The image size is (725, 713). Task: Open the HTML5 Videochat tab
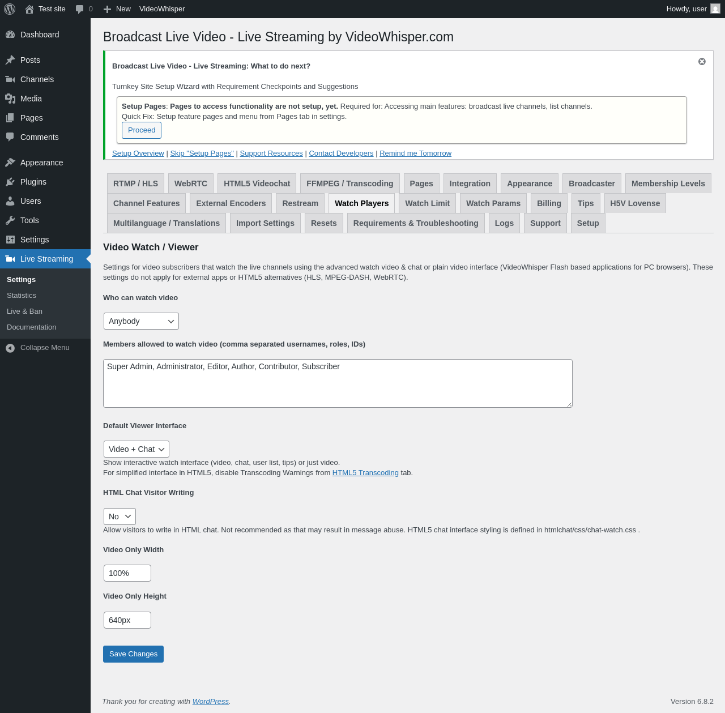tap(257, 183)
